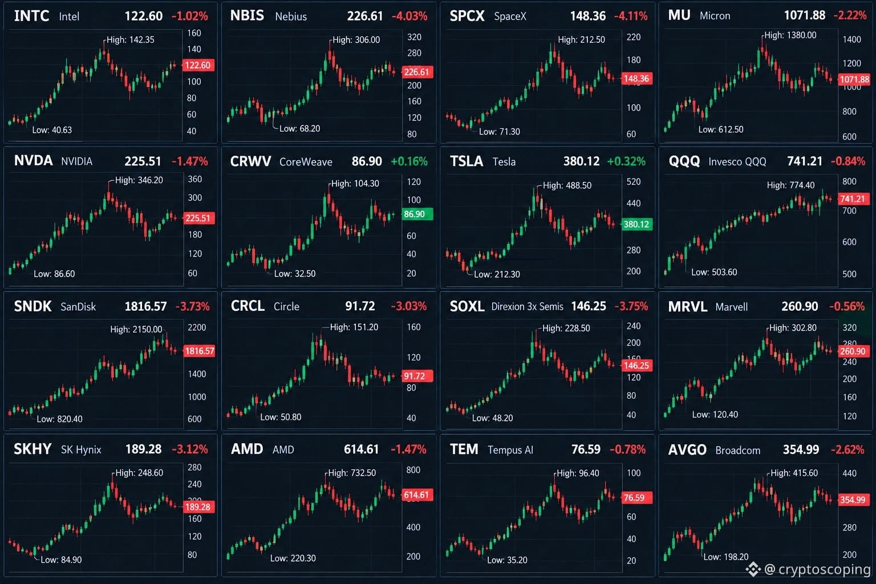The image size is (876, 584).
Task: Click the INTC red price tag 122.60
Action: (x=197, y=65)
